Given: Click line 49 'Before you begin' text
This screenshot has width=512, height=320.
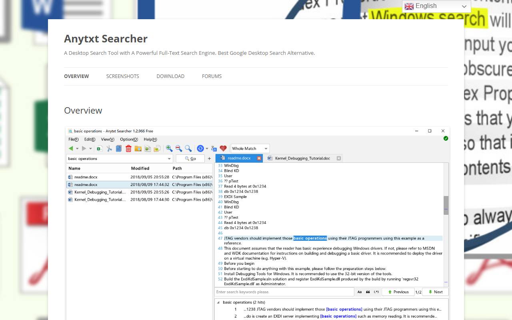Looking at the screenshot, I should coord(239,264).
